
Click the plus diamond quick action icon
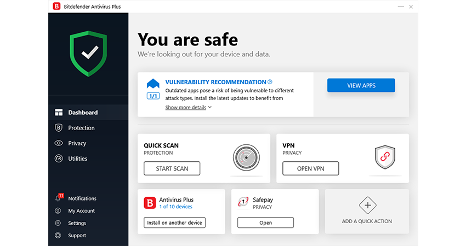pos(368,205)
